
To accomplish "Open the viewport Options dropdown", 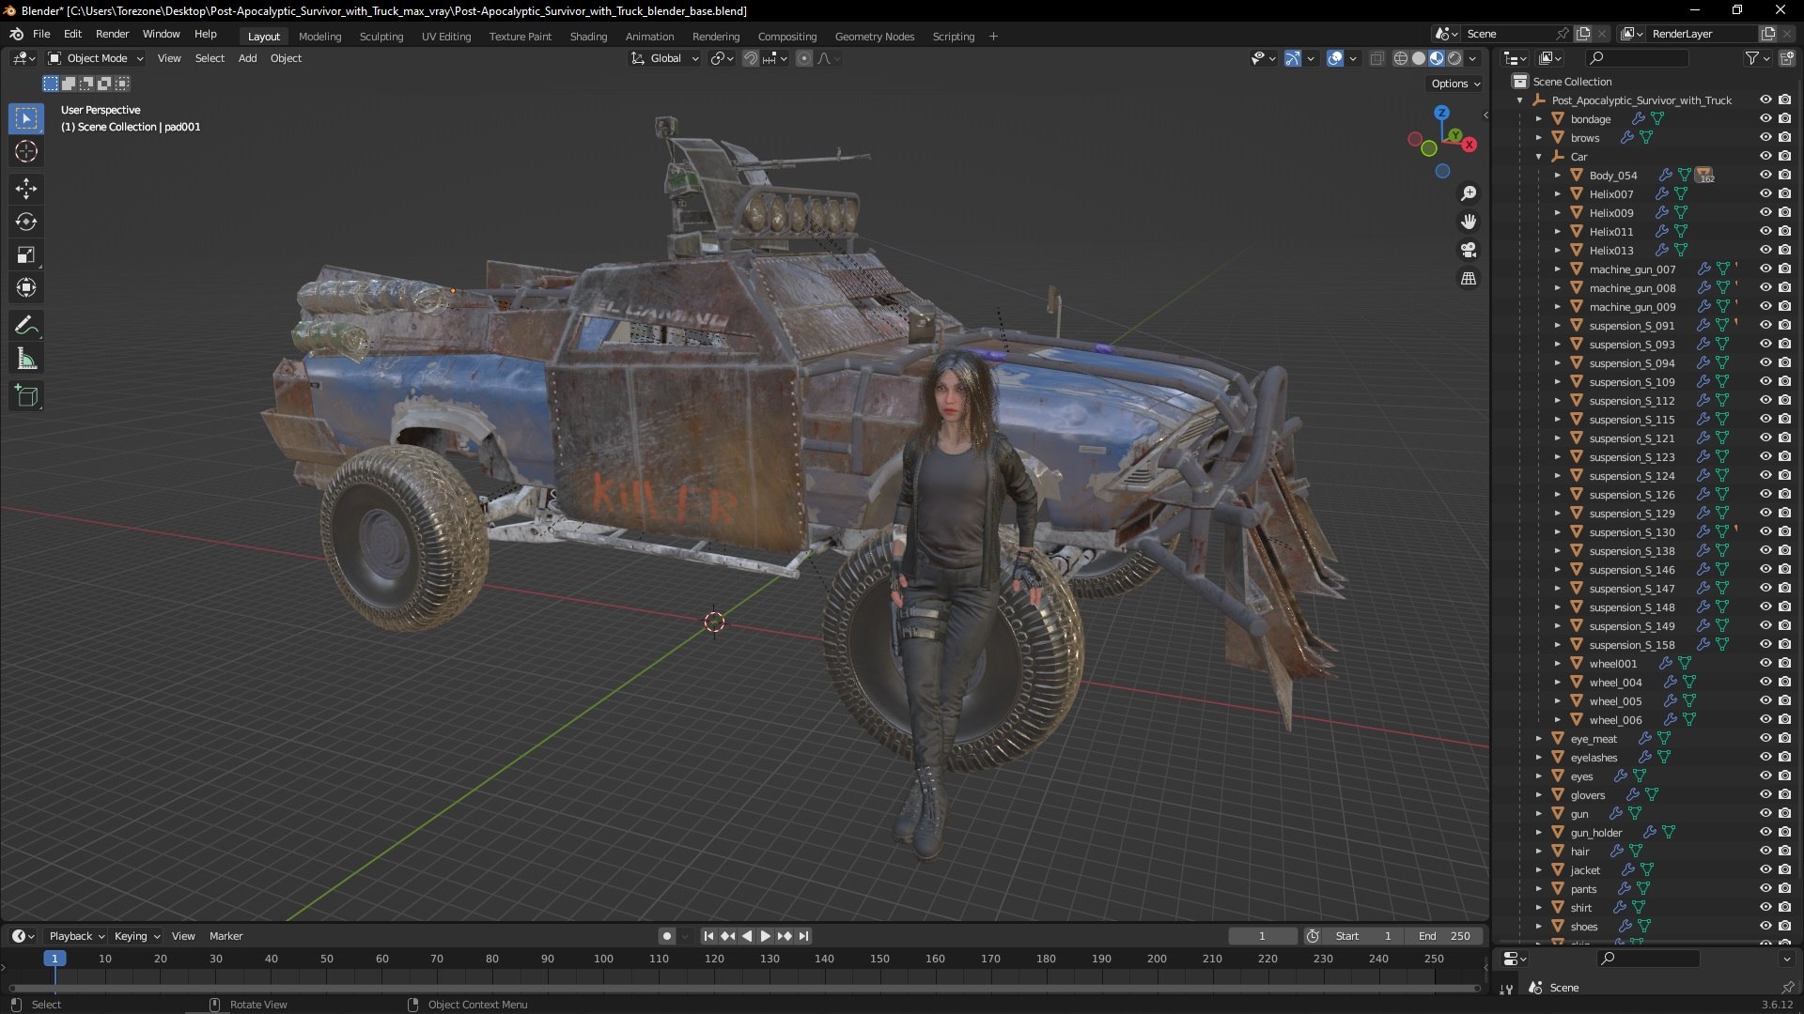I will coord(1455,84).
